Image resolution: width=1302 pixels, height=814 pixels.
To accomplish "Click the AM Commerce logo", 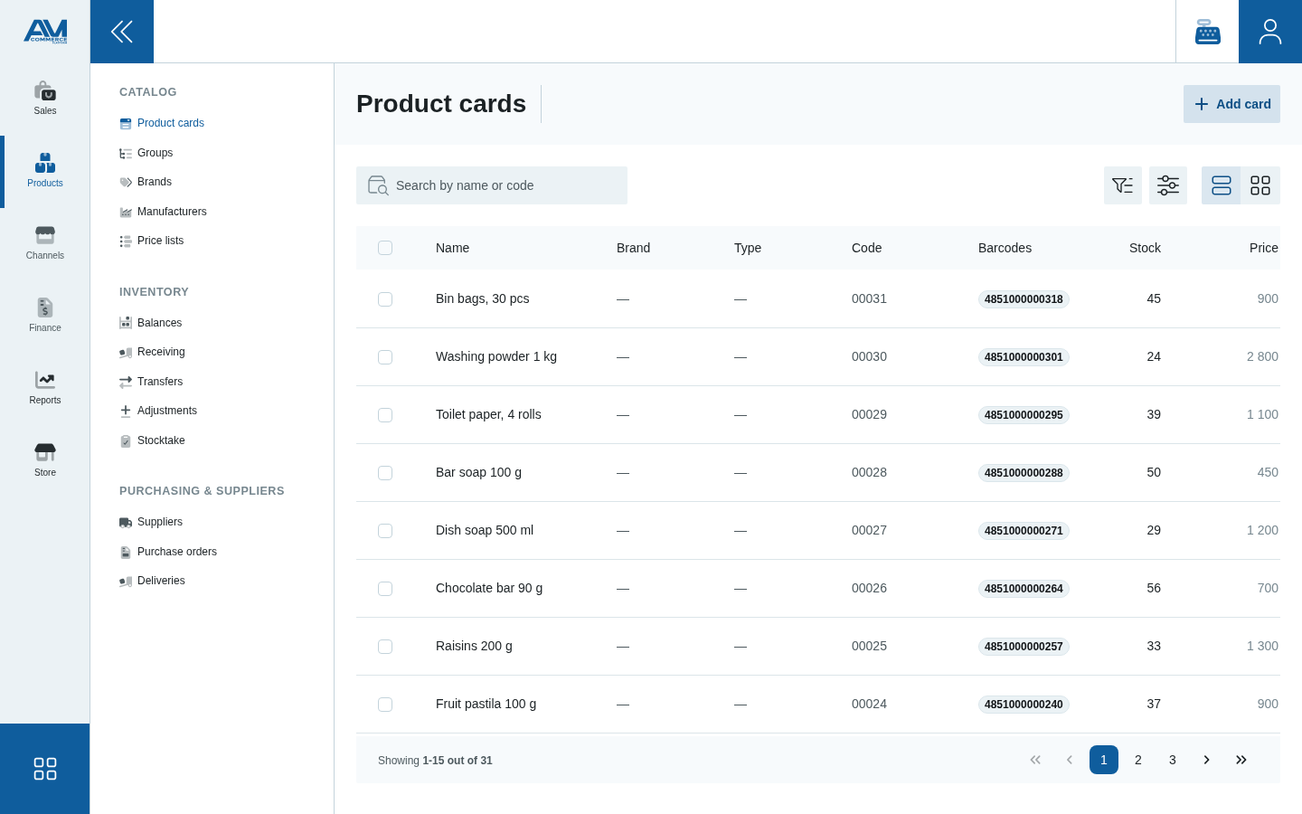I will 45,32.
